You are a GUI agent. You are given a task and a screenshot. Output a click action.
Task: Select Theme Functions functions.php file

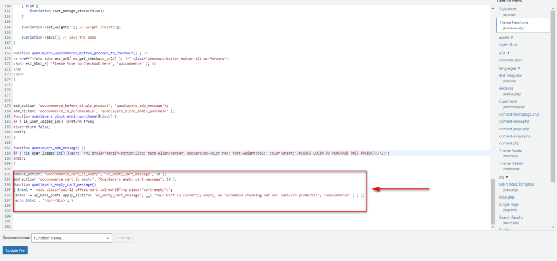point(513,22)
